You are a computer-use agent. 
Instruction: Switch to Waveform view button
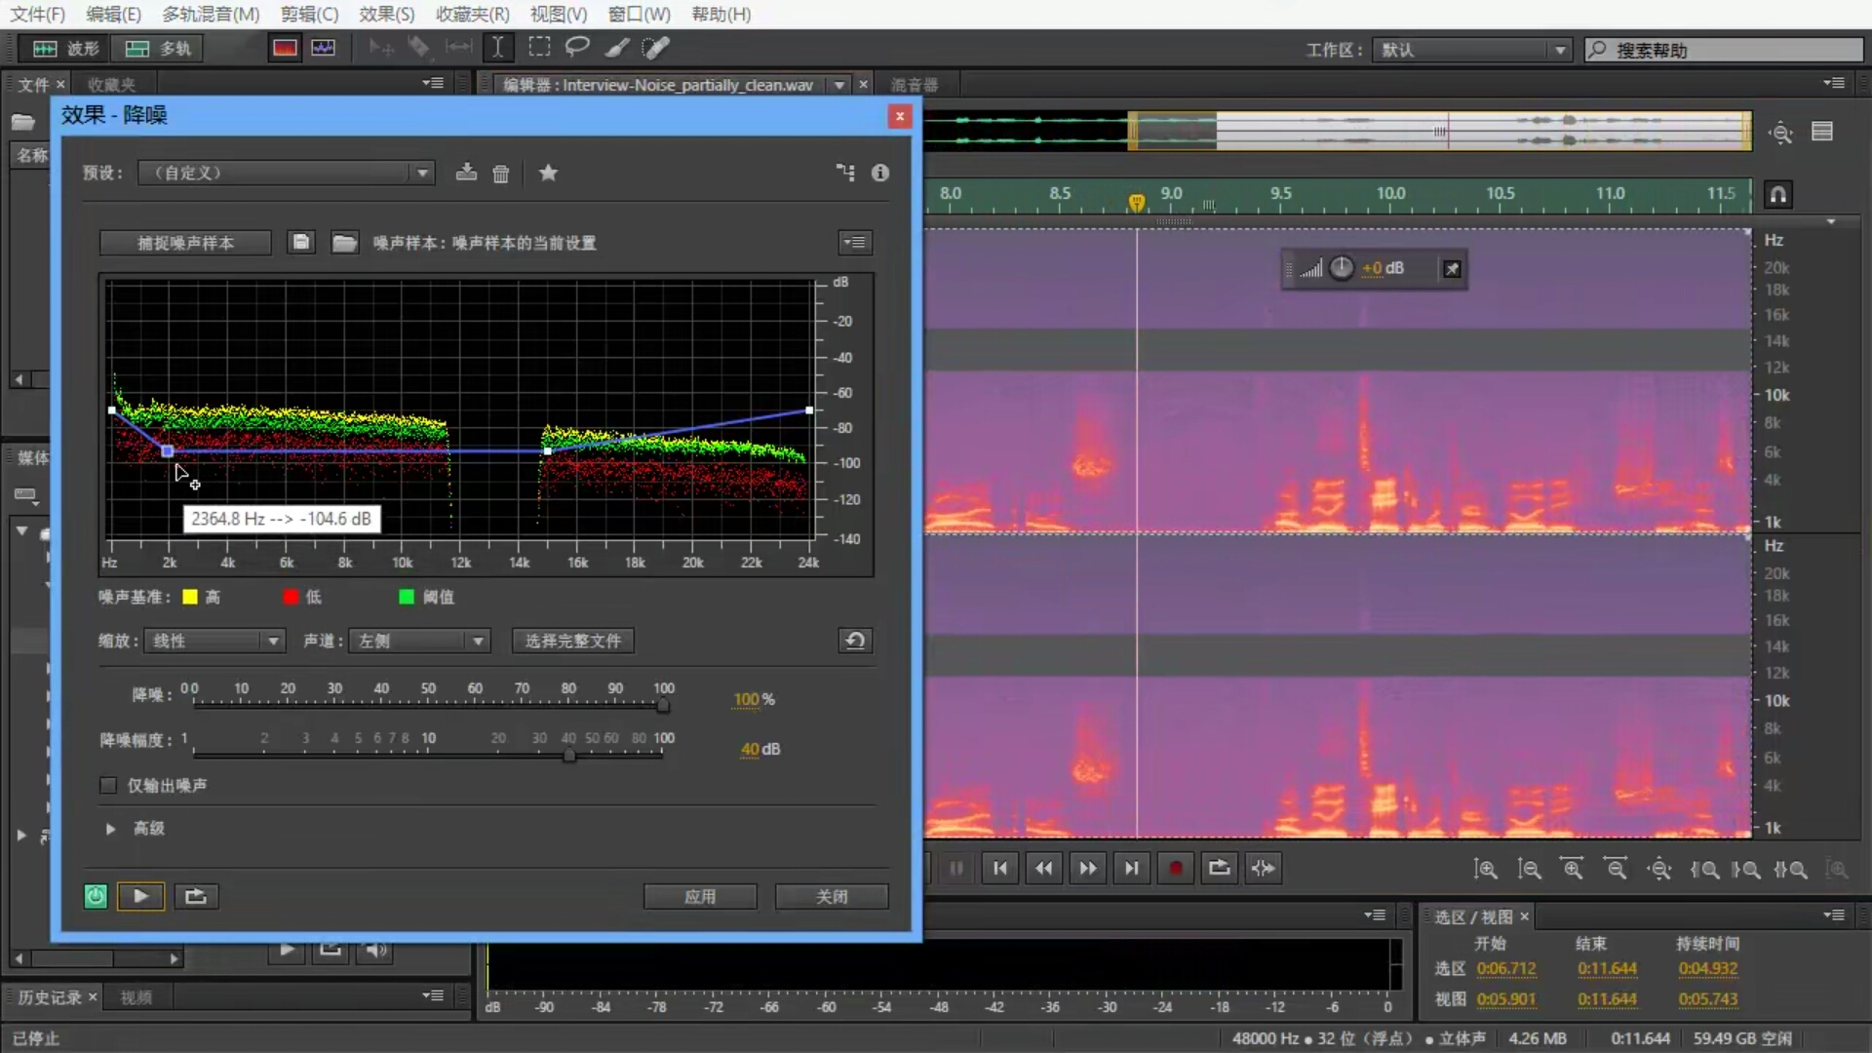[65, 48]
